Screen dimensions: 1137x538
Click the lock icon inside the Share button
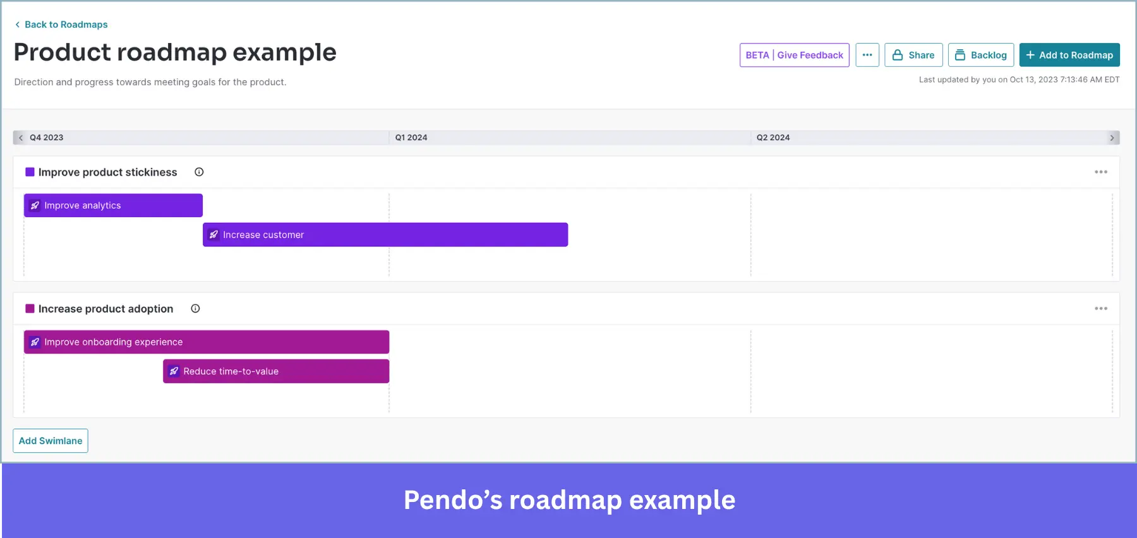898,55
